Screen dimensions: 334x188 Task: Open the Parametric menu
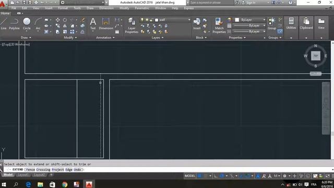[x=142, y=8]
